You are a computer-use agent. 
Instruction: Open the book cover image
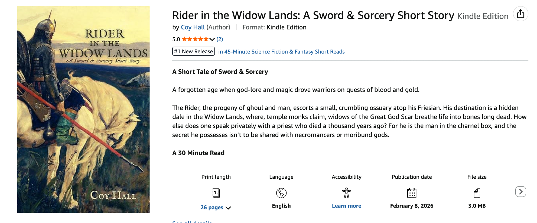click(x=83, y=109)
